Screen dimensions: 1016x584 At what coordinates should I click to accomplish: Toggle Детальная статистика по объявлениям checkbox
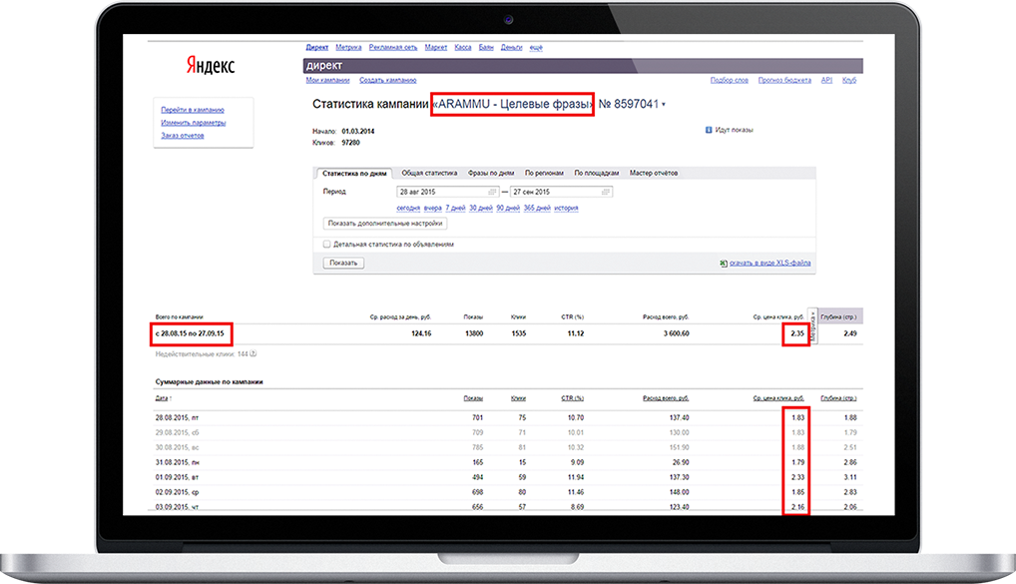tap(326, 245)
